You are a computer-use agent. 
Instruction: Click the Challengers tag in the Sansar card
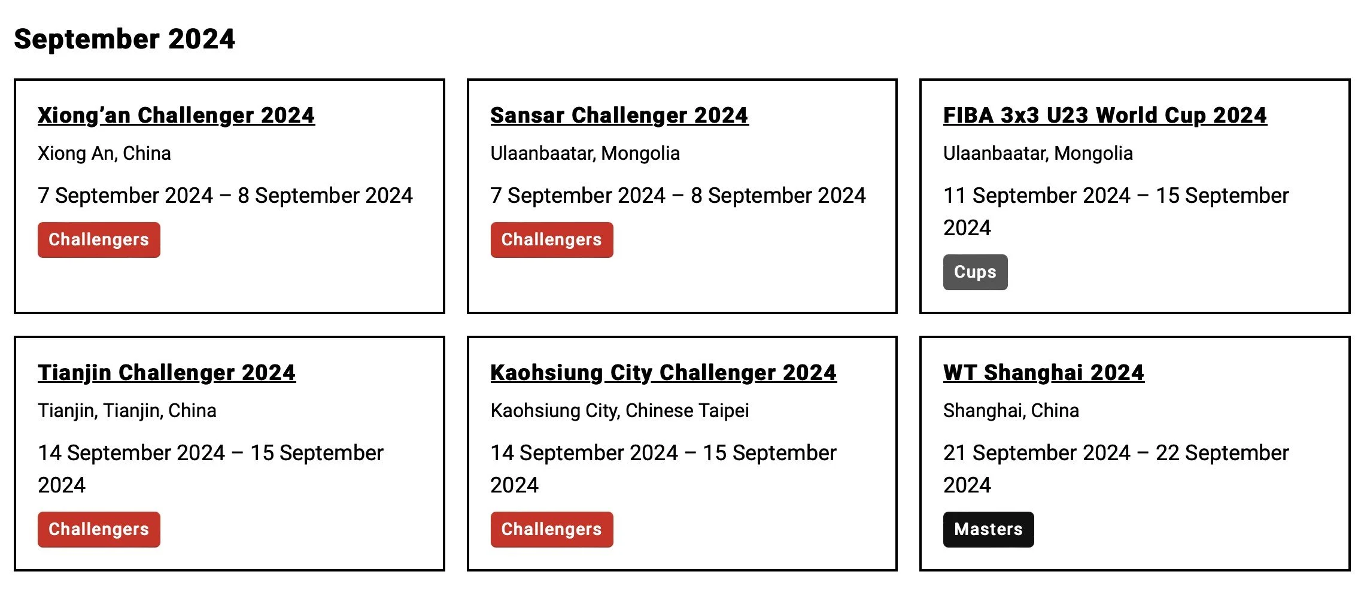(551, 240)
